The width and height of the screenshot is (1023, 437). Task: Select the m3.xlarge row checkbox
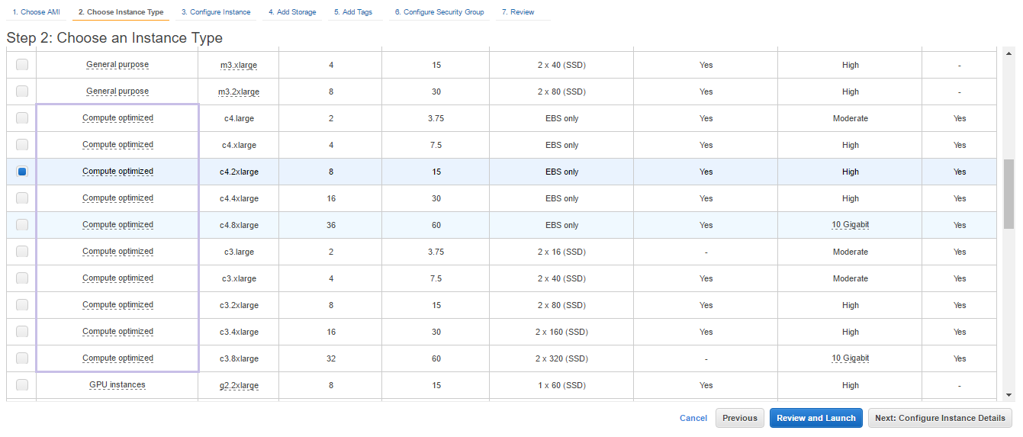(x=22, y=65)
